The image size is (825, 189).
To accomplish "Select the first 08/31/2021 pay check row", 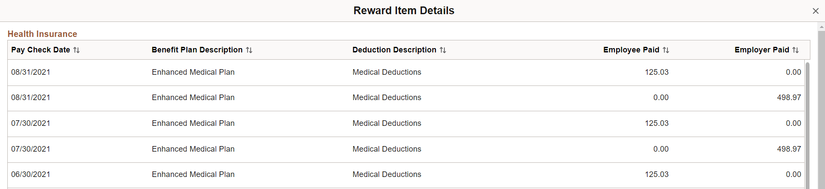I will pos(406,73).
